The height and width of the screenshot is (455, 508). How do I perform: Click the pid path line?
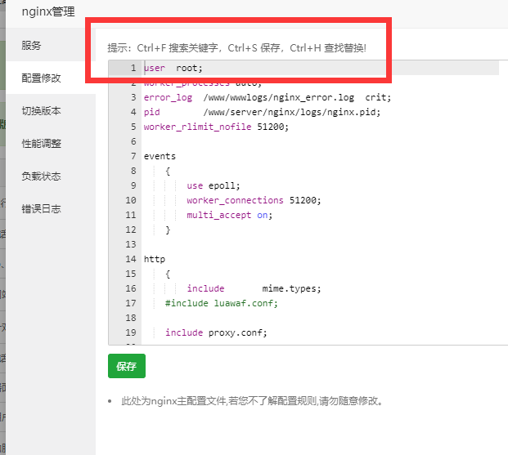262,112
